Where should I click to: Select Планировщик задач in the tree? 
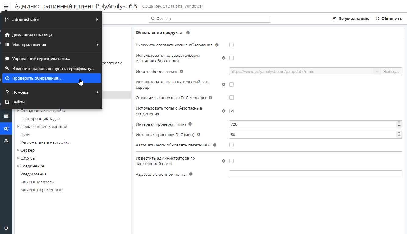[x=40, y=118]
